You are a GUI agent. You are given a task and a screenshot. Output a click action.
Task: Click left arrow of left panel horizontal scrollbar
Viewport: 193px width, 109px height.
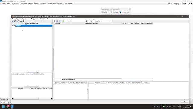[x=12, y=99]
